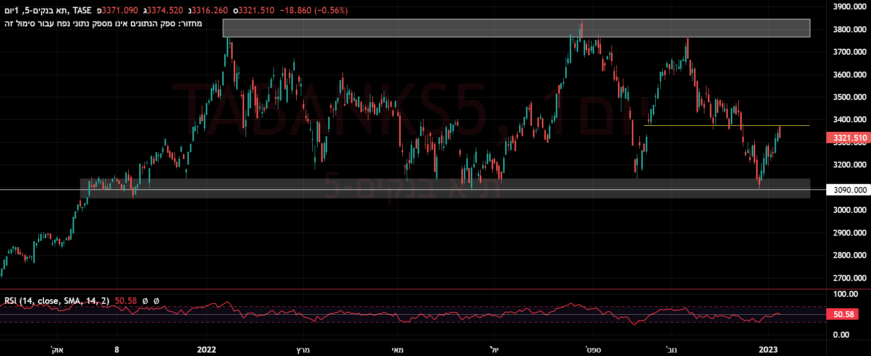
Task: Click the 2900.000 price axis label
Action: coord(850,233)
